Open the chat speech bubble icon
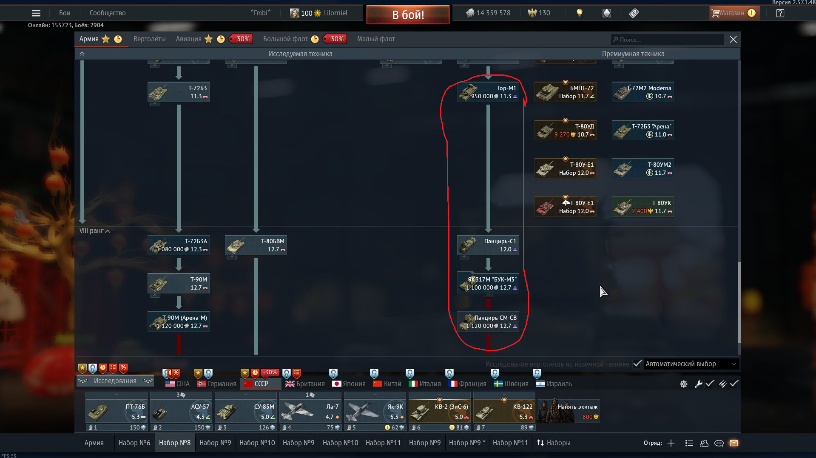Image resolution: width=816 pixels, height=458 pixels. [719, 443]
